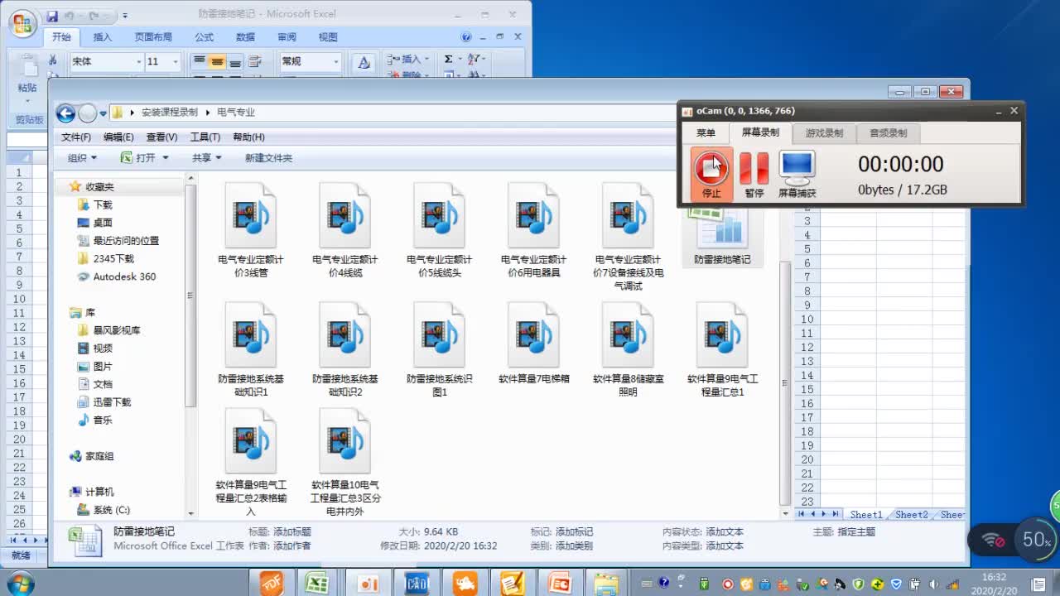Toggle middle align in Excel ribbon

tap(217, 61)
